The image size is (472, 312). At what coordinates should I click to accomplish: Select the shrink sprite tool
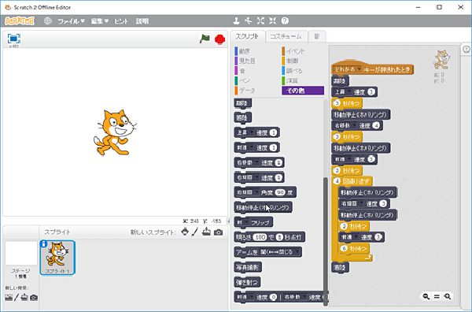pos(272,20)
